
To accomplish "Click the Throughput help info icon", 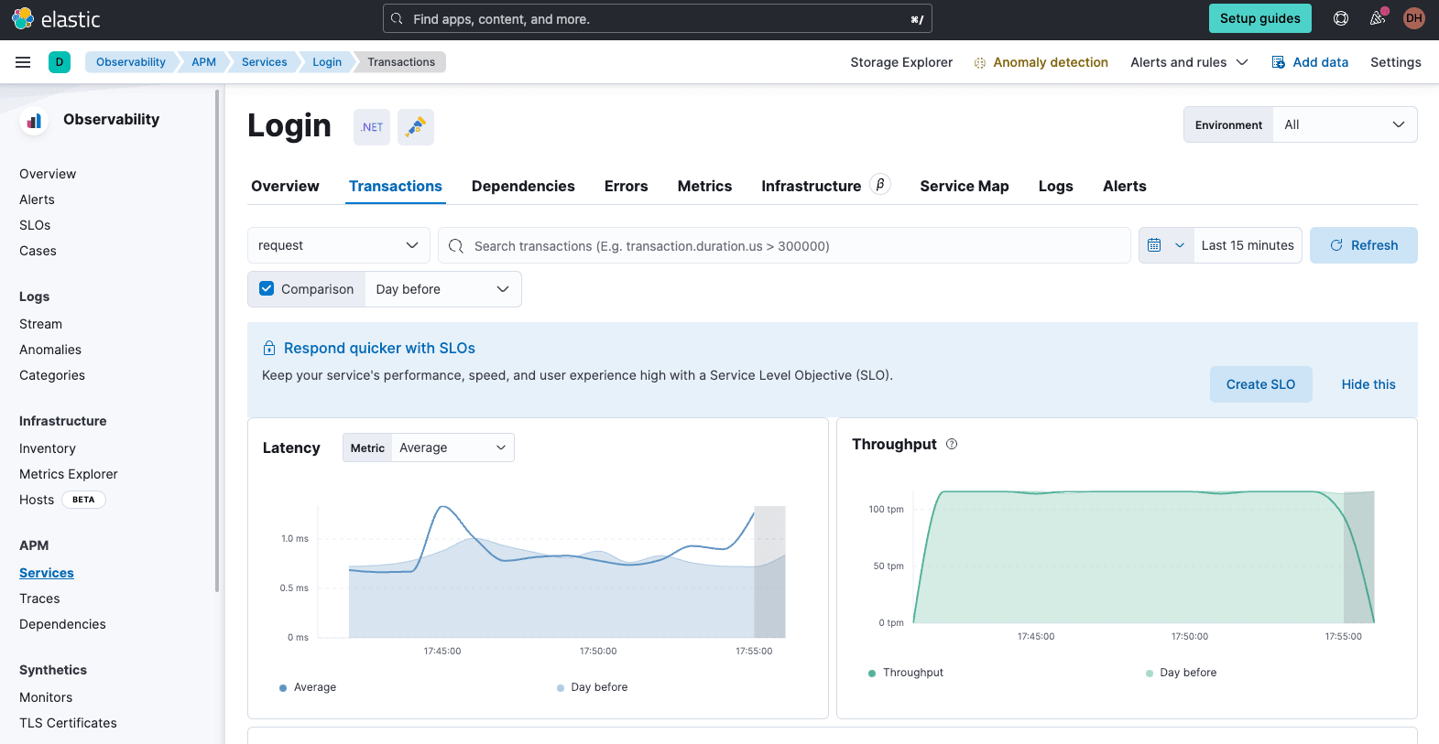I will tap(952, 444).
